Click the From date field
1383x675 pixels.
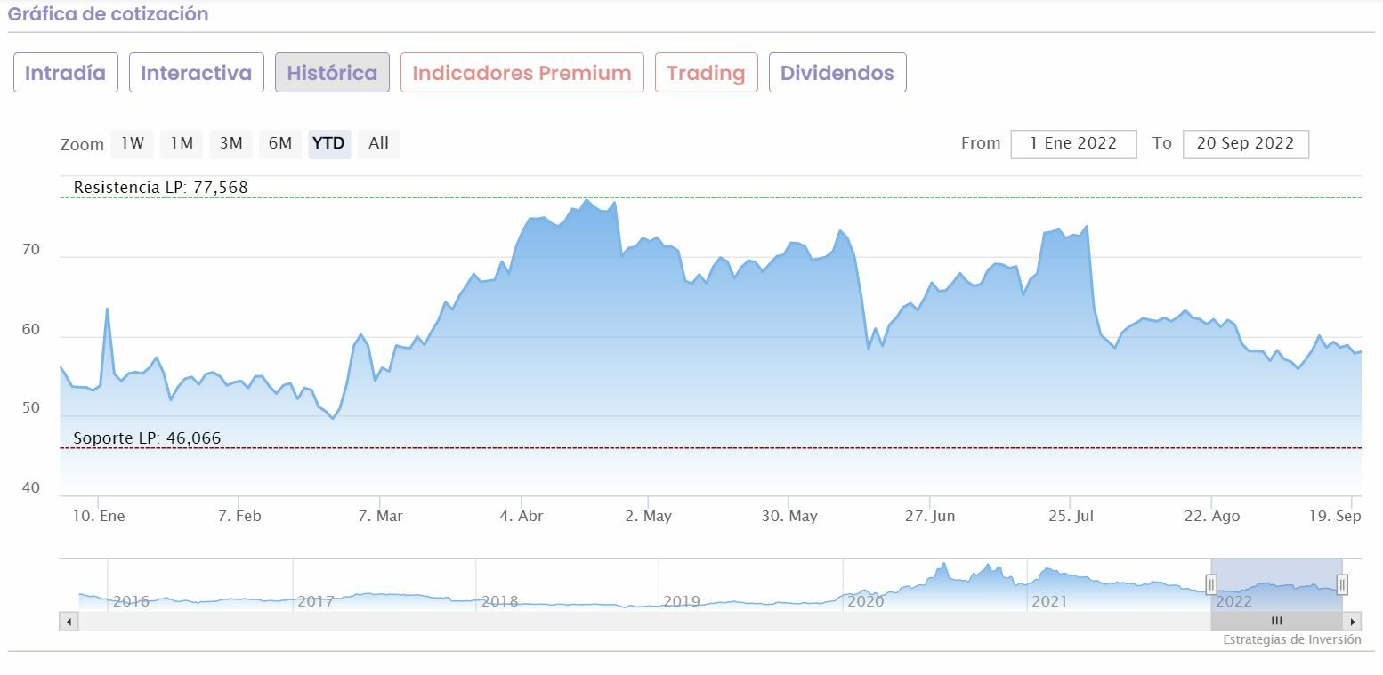point(1073,144)
